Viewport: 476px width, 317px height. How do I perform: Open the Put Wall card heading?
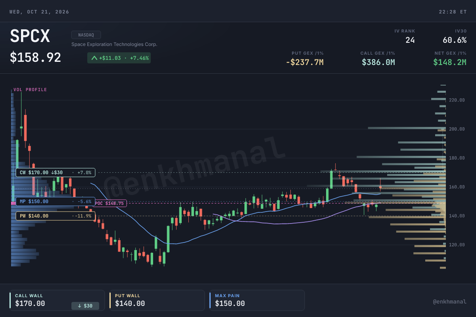(127, 296)
